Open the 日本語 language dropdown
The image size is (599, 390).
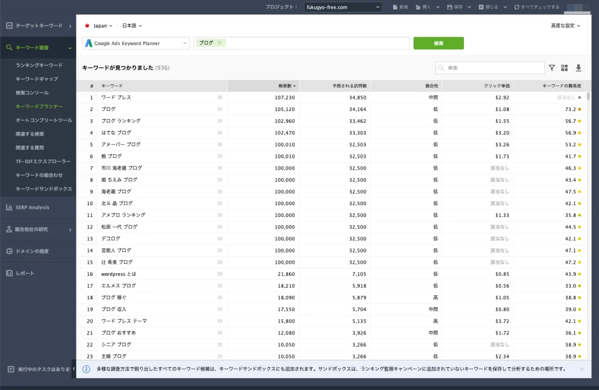[x=132, y=26]
